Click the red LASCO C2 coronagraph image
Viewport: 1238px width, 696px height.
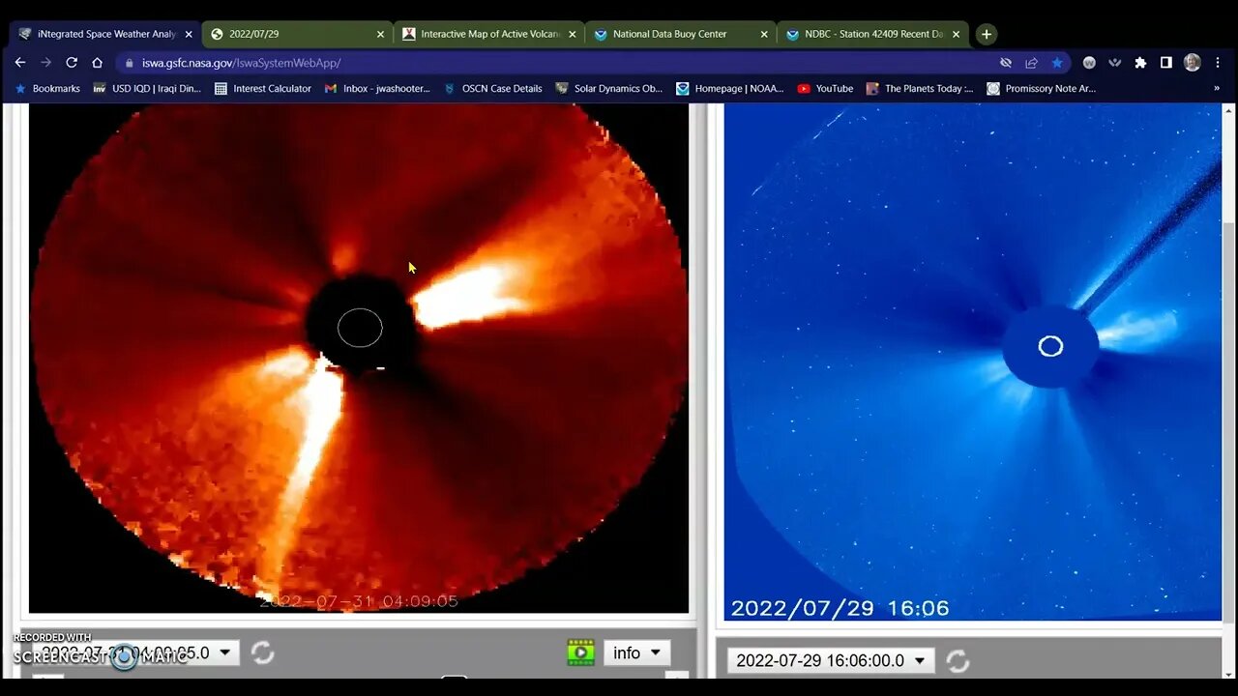[x=359, y=358]
